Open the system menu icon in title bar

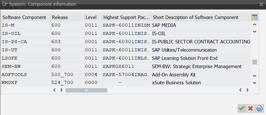(x=5, y=4)
